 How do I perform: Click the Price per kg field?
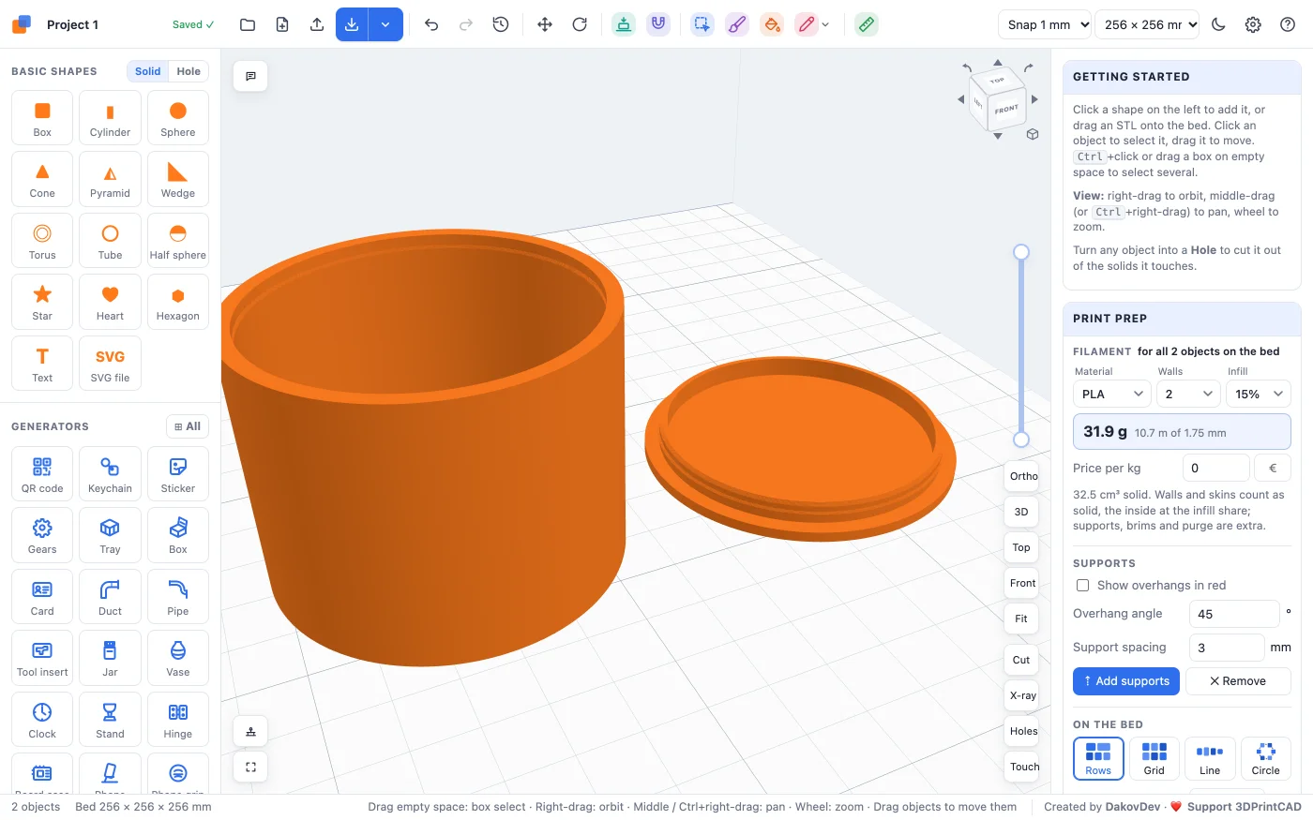tap(1215, 468)
